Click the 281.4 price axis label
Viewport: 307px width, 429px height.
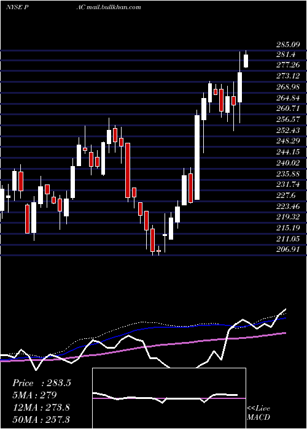pos(286,55)
